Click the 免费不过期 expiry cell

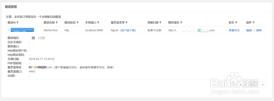[154, 30]
